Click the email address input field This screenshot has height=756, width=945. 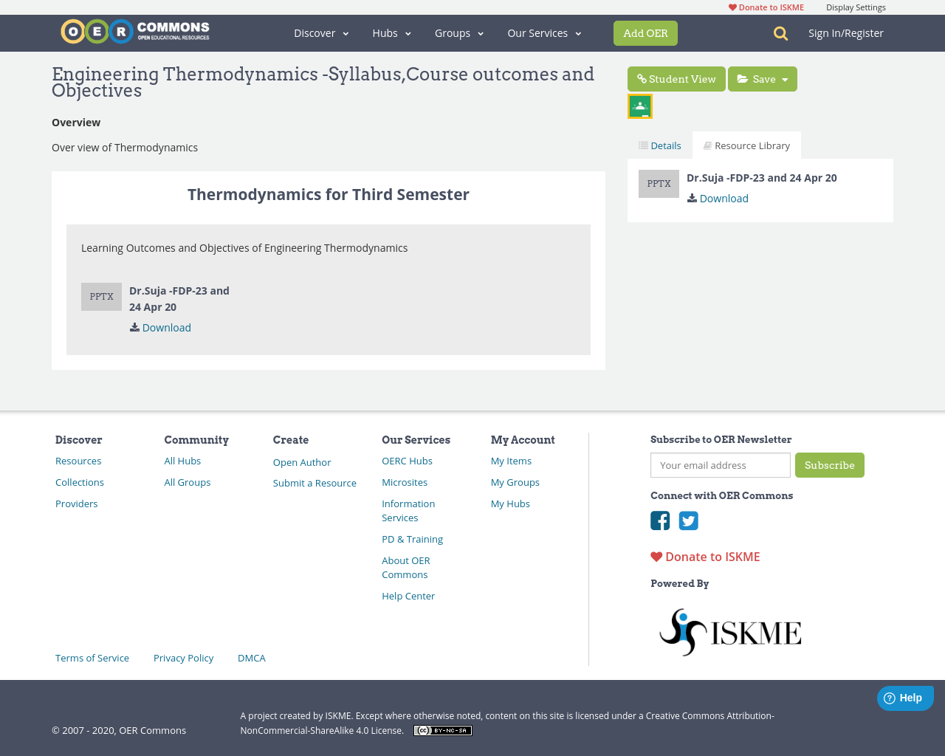(x=720, y=465)
